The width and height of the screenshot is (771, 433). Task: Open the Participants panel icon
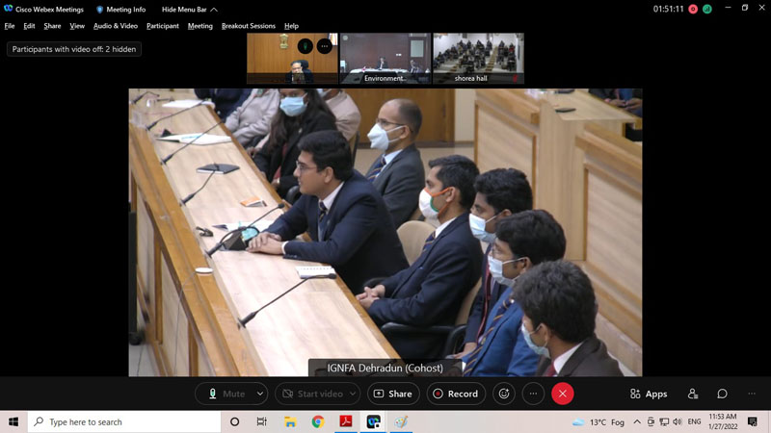[x=693, y=394]
